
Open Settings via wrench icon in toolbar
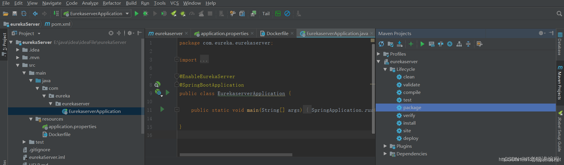pyautogui.click(x=233, y=13)
